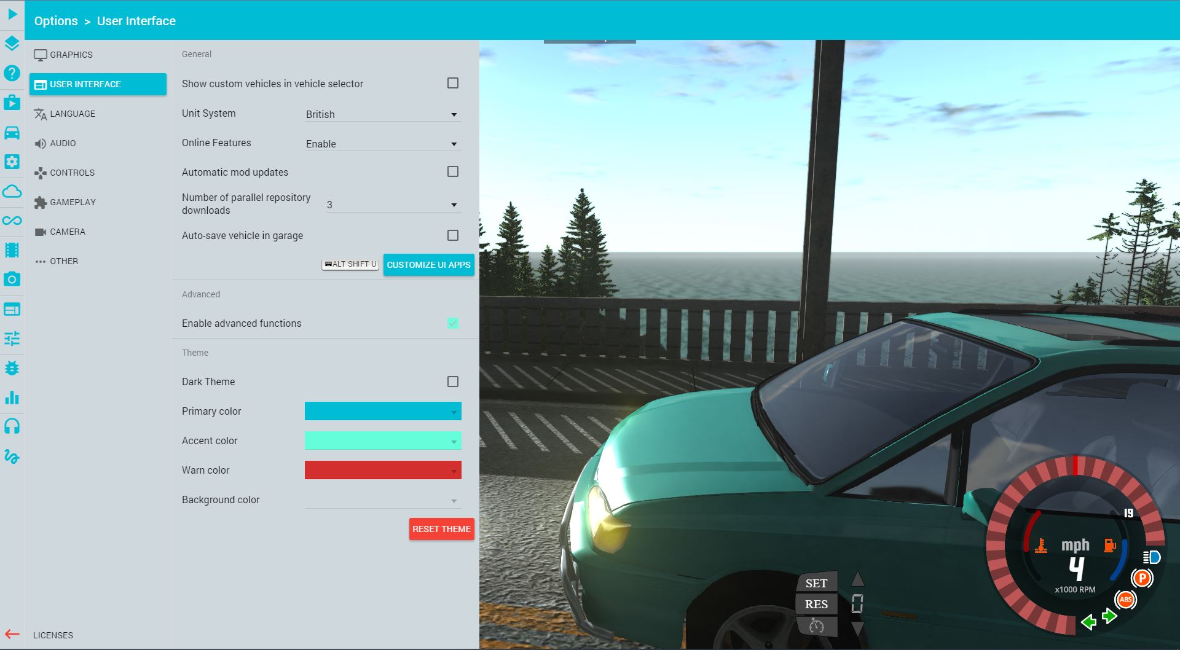
Task: Click the infinity loop sidebar icon
Action: pos(12,221)
